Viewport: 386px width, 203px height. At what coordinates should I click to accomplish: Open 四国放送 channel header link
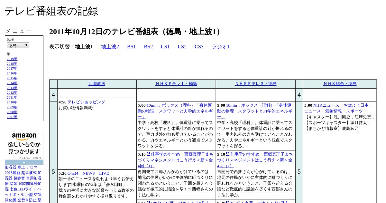pyautogui.click(x=97, y=84)
